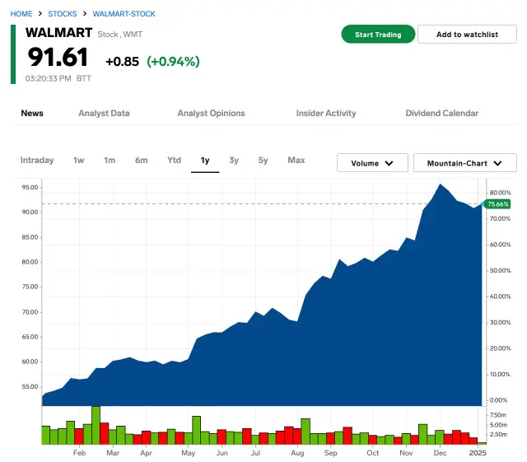Click the tallest green volume bar in February
This screenshot has width=527, height=462.
click(x=96, y=425)
